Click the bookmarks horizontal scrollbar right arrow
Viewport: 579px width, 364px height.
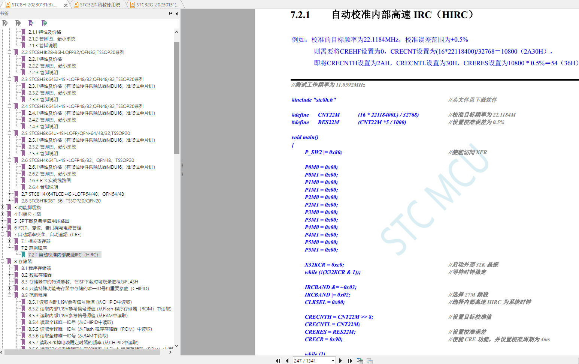tap(170, 352)
